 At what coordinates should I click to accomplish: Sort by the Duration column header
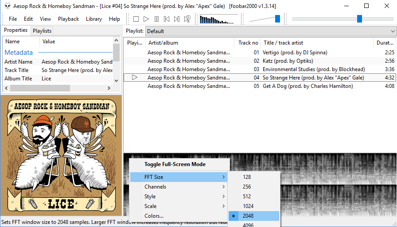click(385, 43)
